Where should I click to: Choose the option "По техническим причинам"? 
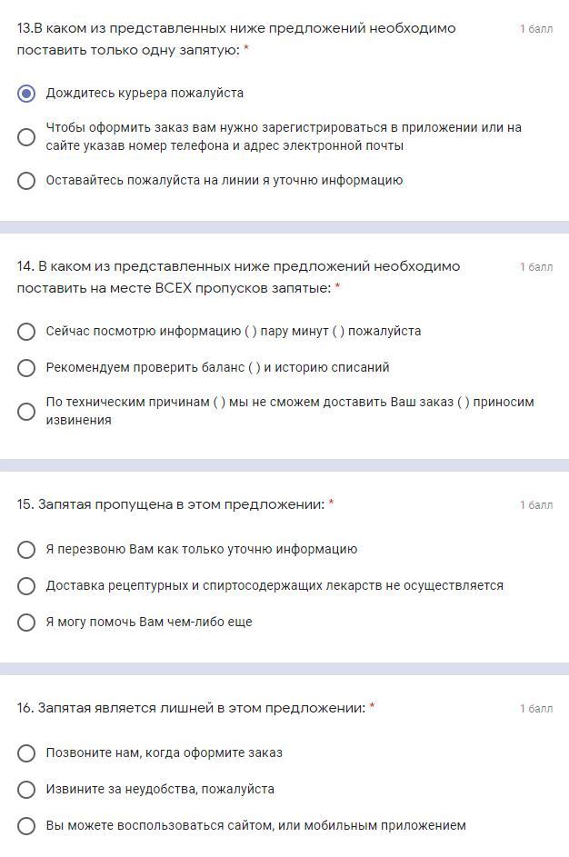coord(26,411)
